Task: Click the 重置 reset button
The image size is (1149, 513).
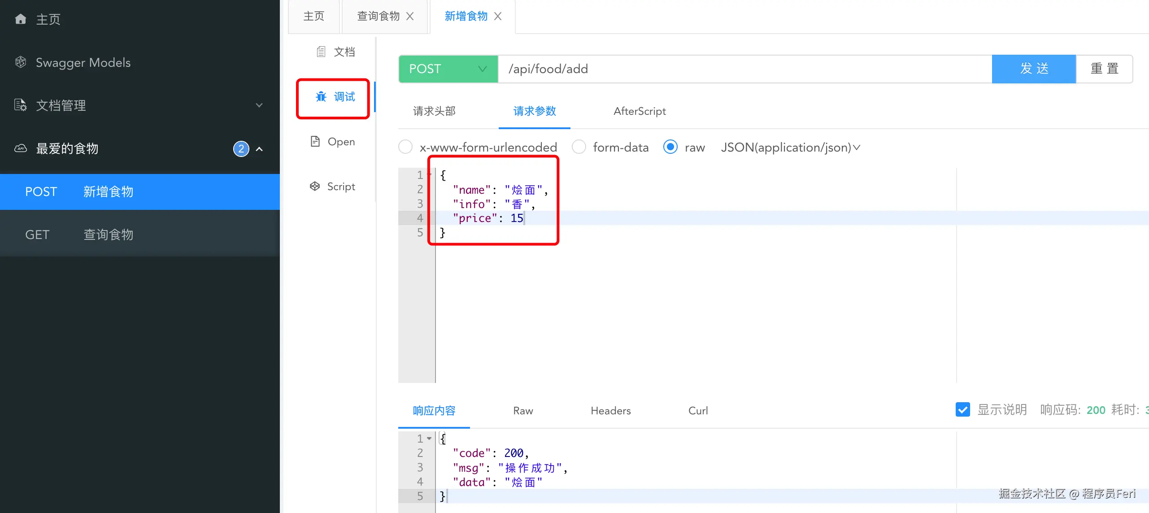Action: pos(1104,69)
